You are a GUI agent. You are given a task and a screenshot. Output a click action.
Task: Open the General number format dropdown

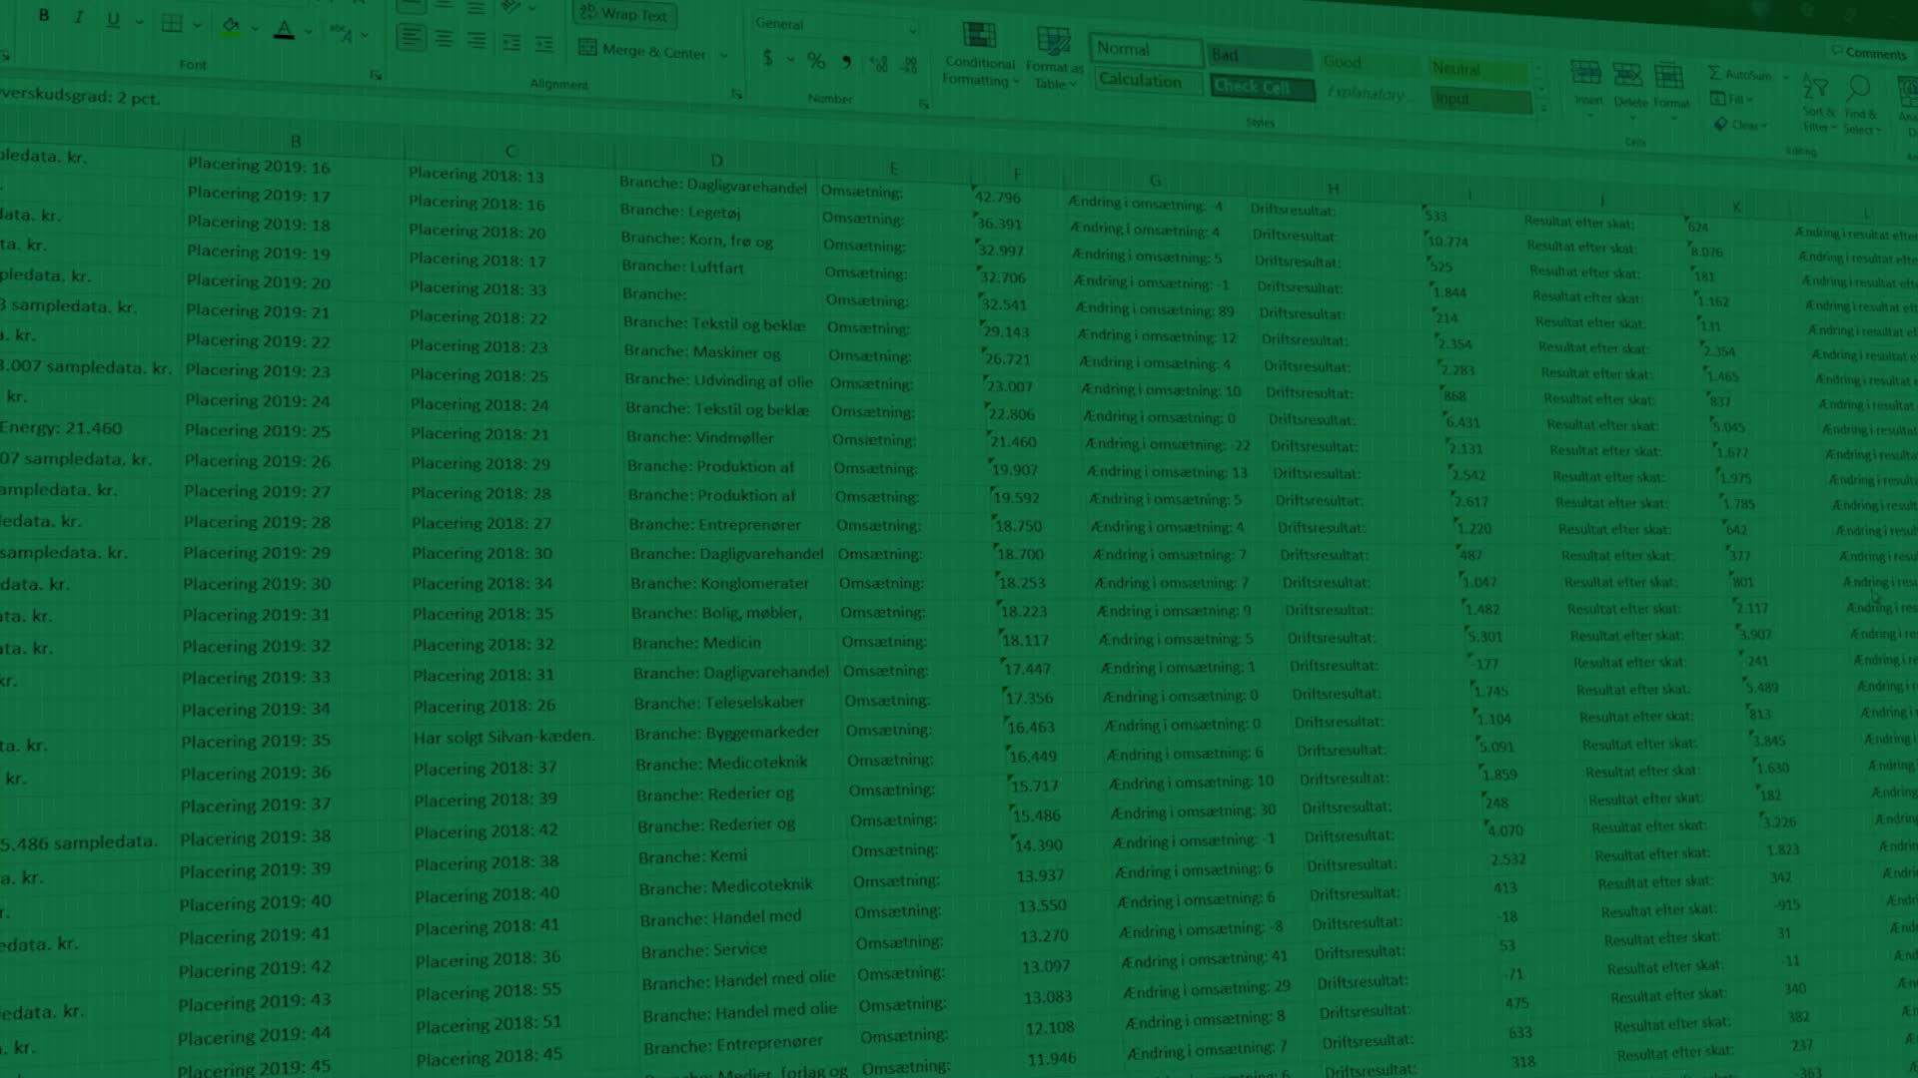[x=835, y=25]
